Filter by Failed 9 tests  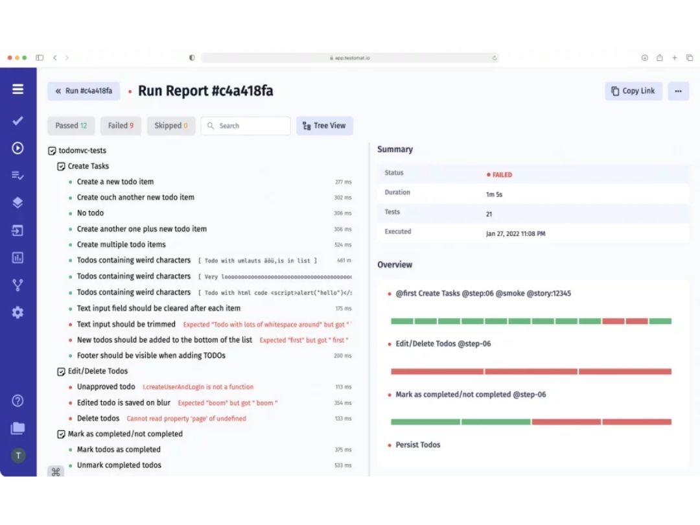pyautogui.click(x=121, y=126)
